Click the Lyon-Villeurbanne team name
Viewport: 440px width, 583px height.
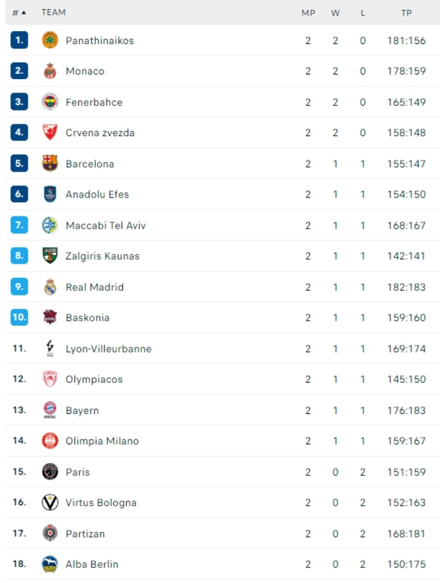[x=108, y=349]
